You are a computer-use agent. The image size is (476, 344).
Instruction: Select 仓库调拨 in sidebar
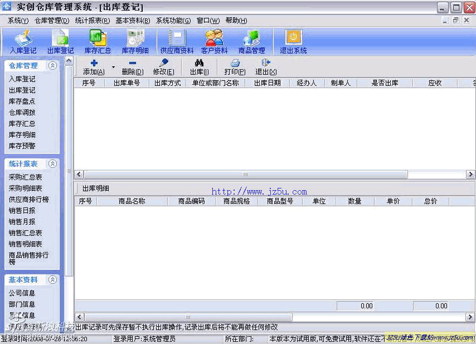coord(22,113)
